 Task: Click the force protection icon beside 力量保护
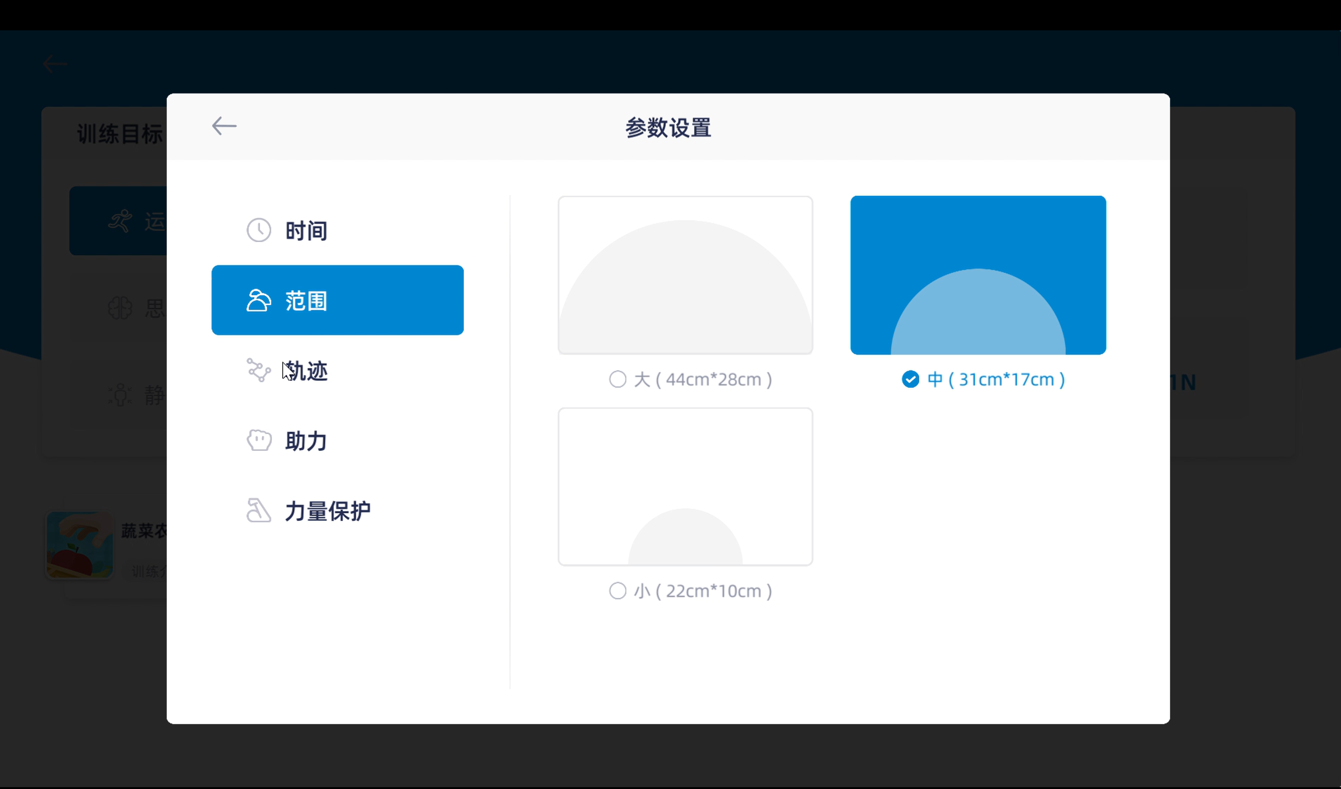[x=259, y=511]
